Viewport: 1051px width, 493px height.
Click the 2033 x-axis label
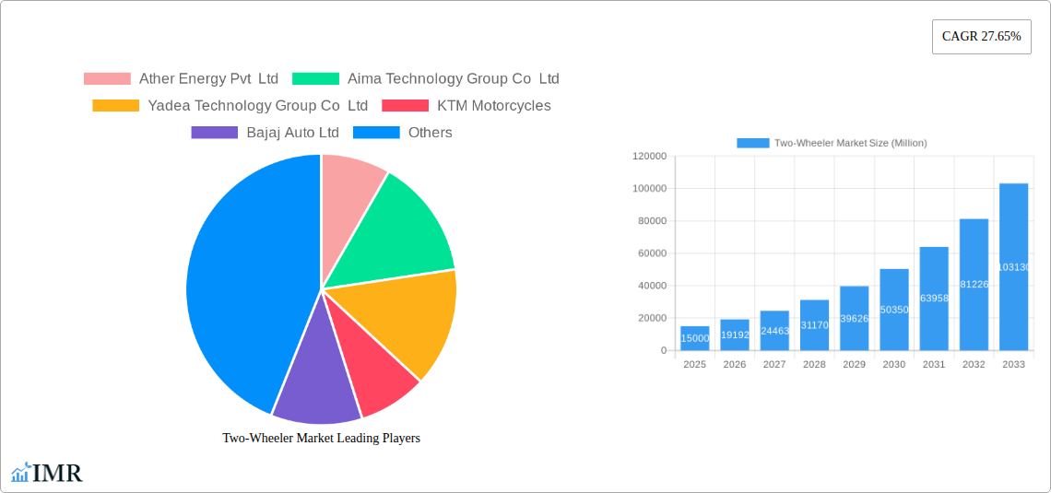[x=1013, y=364]
